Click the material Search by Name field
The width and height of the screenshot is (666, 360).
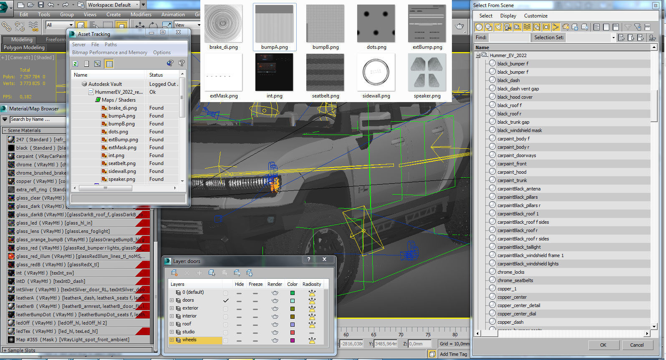[x=38, y=120]
